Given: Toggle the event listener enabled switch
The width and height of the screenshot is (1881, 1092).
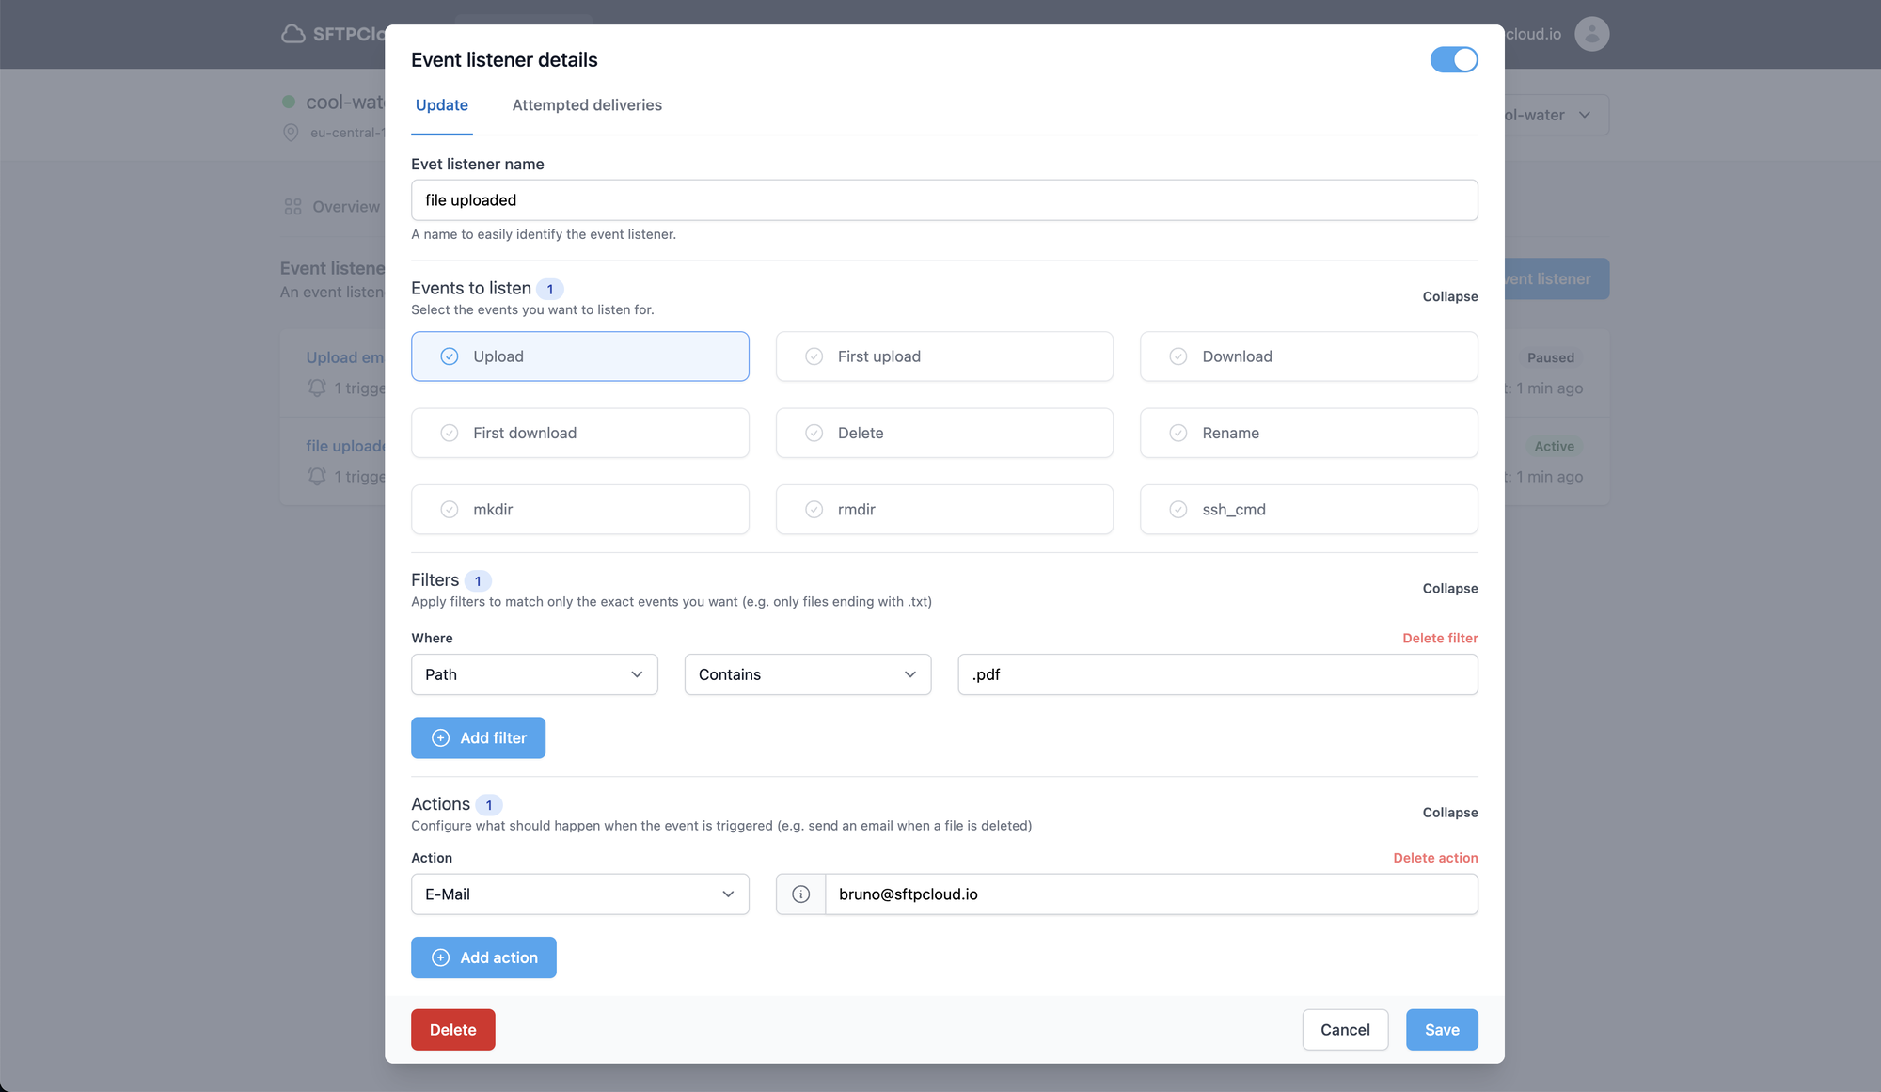Looking at the screenshot, I should coord(1453,58).
